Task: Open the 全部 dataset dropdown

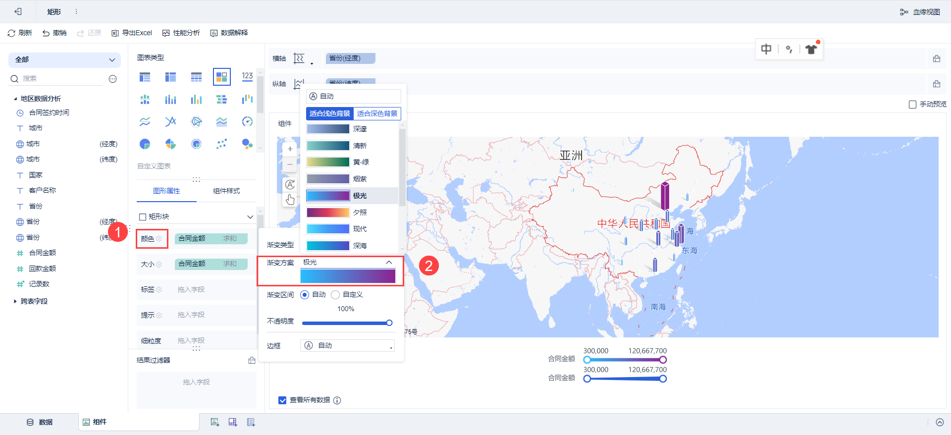Action: 64,60
